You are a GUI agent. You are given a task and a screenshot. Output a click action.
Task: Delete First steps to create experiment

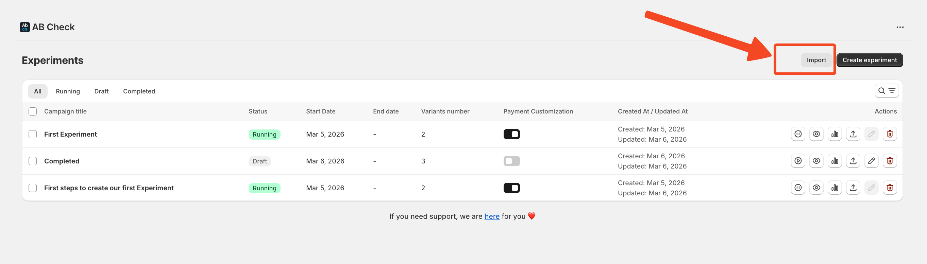[890, 188]
